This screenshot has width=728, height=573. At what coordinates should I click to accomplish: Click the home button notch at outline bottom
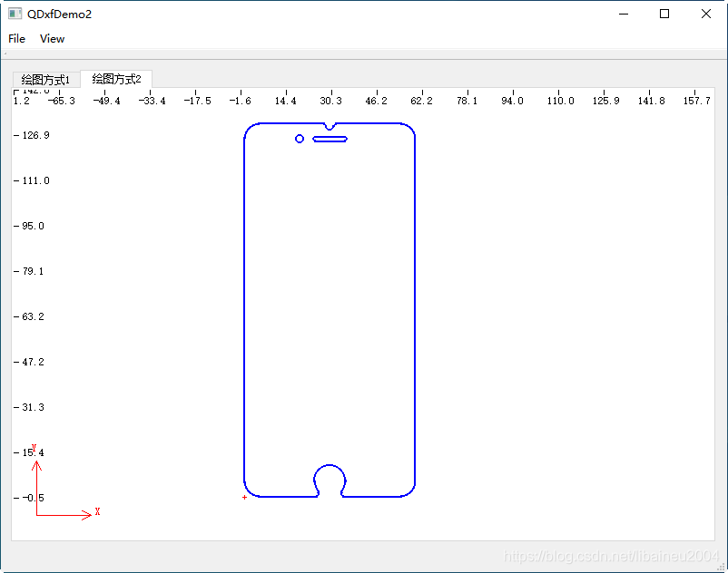click(x=330, y=478)
